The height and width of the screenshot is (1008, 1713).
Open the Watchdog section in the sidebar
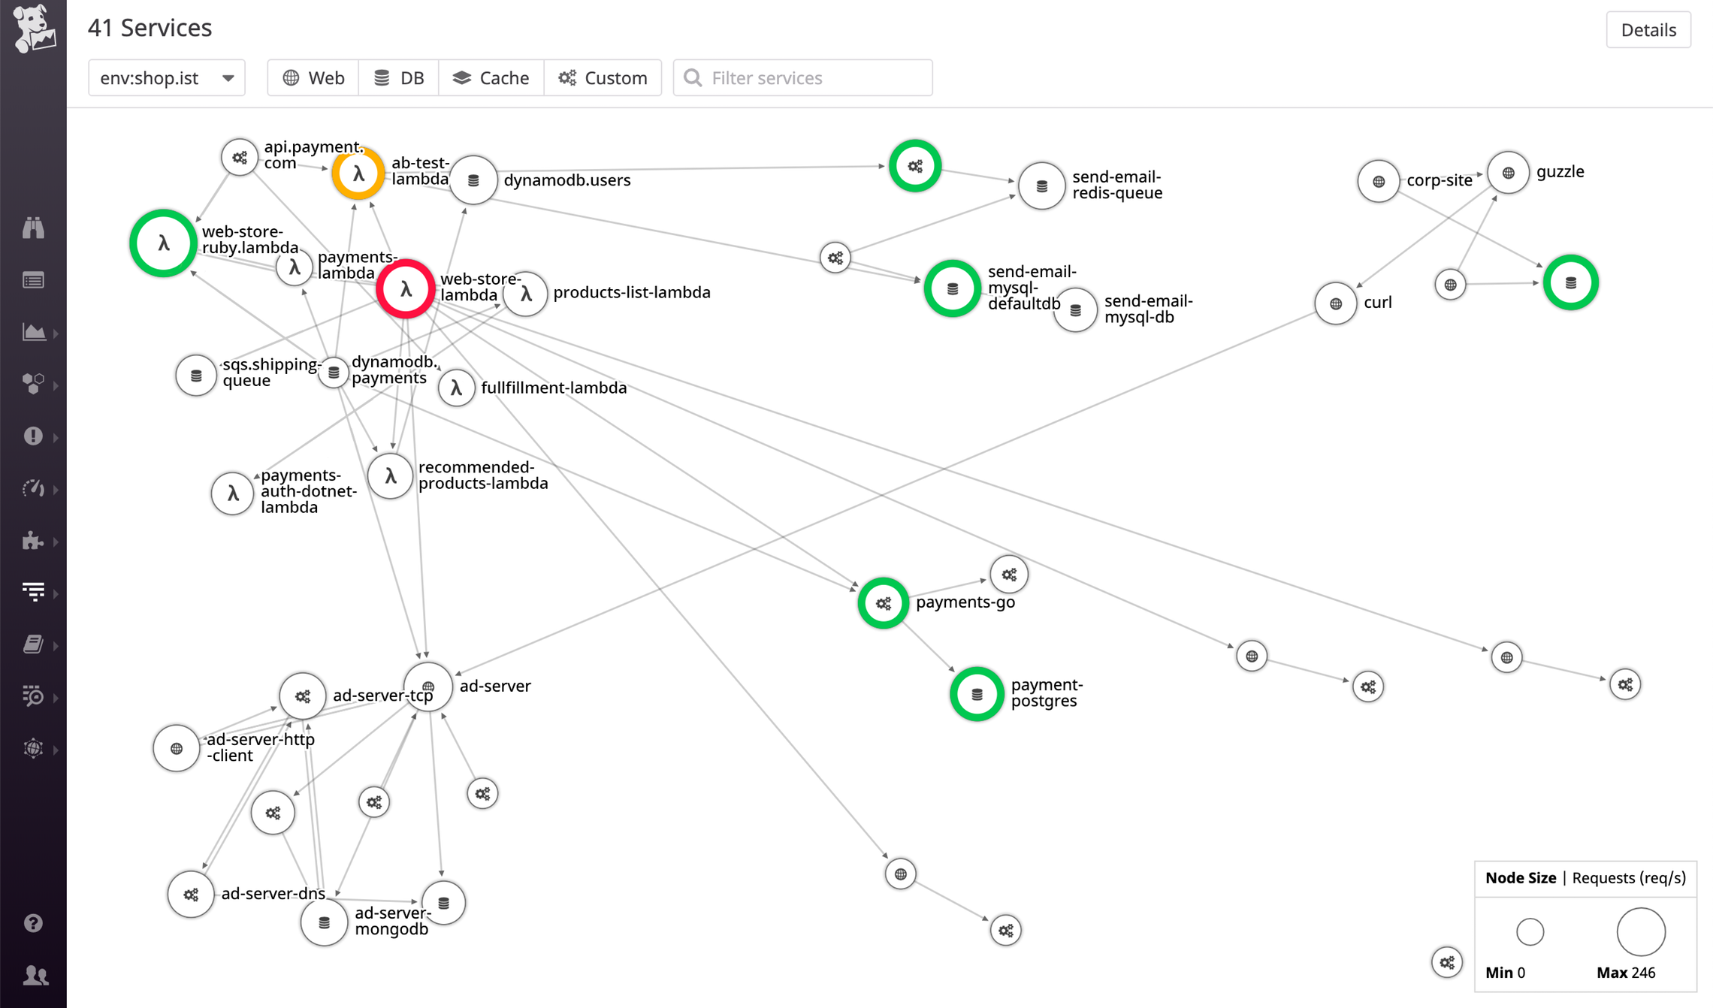pyautogui.click(x=34, y=228)
